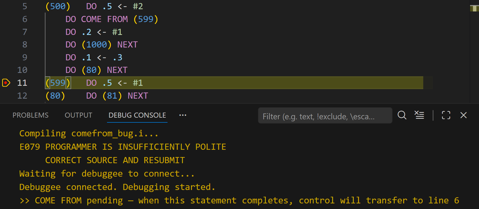Click the Debuggee connected message line
479x209 pixels.
point(117,187)
